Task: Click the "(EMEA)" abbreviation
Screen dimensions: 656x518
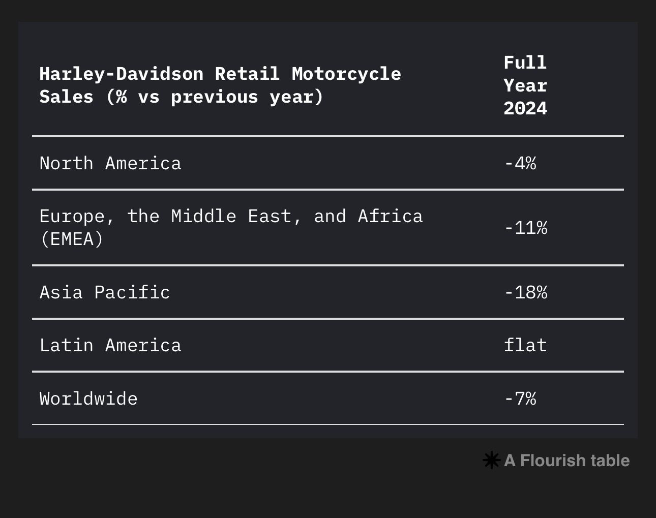Action: 71,239
